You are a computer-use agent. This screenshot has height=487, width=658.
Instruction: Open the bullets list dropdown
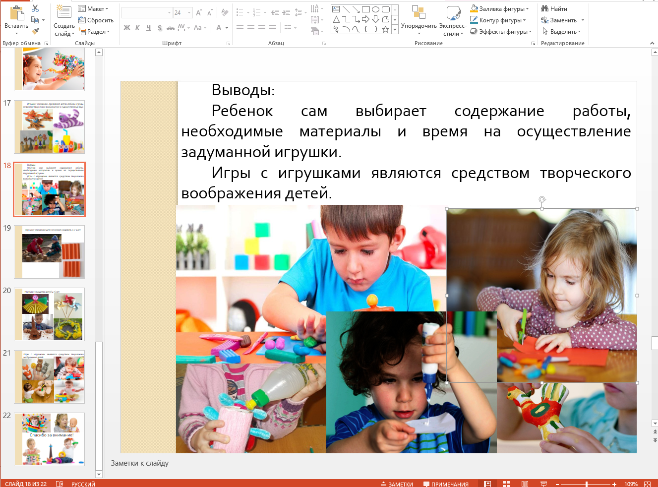[x=249, y=12]
